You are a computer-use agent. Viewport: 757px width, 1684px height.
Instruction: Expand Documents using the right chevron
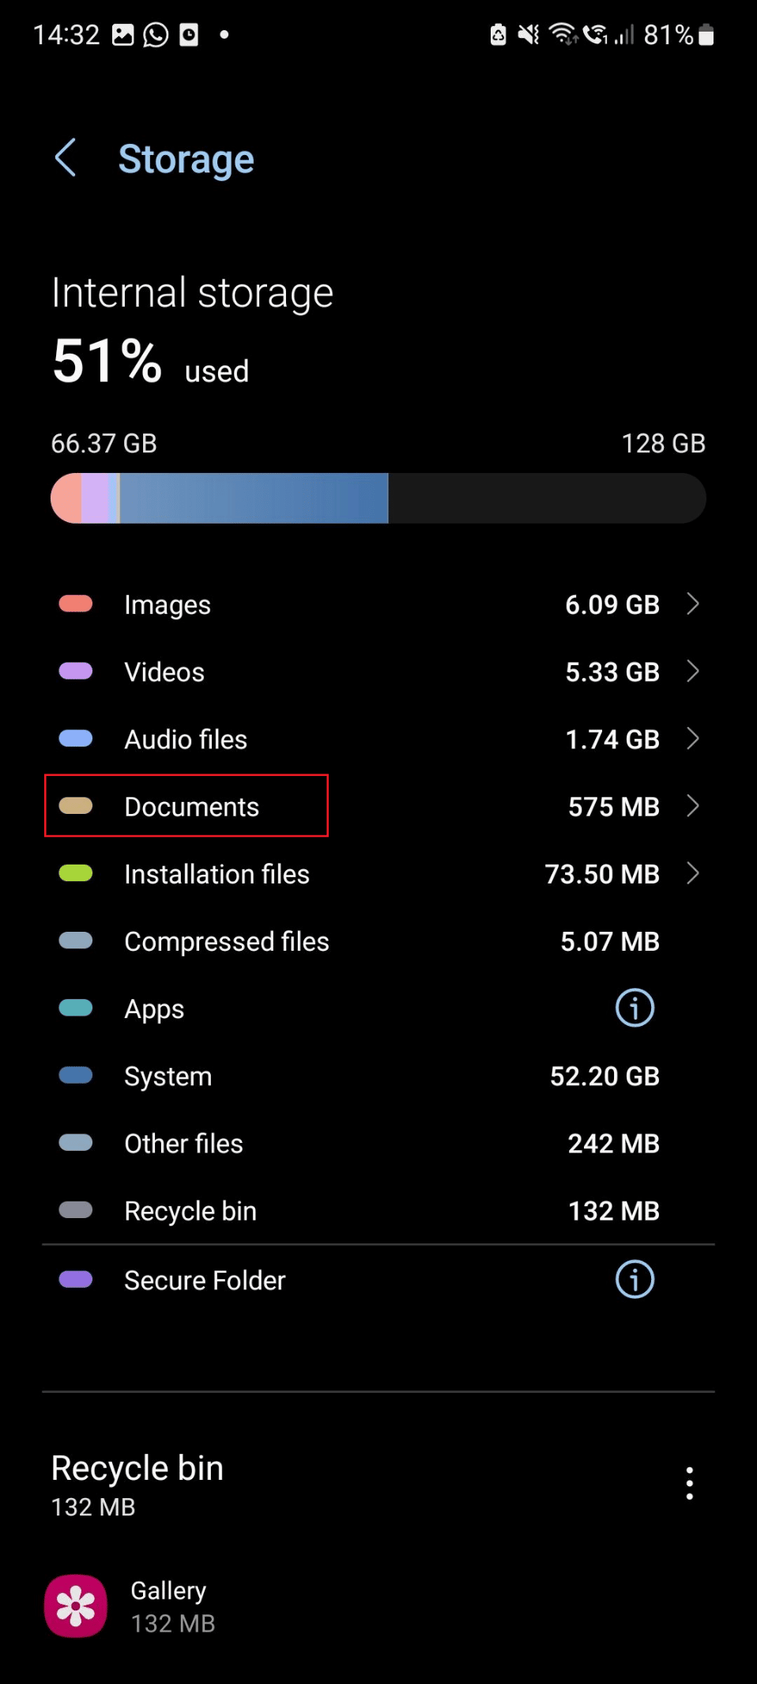point(694,806)
